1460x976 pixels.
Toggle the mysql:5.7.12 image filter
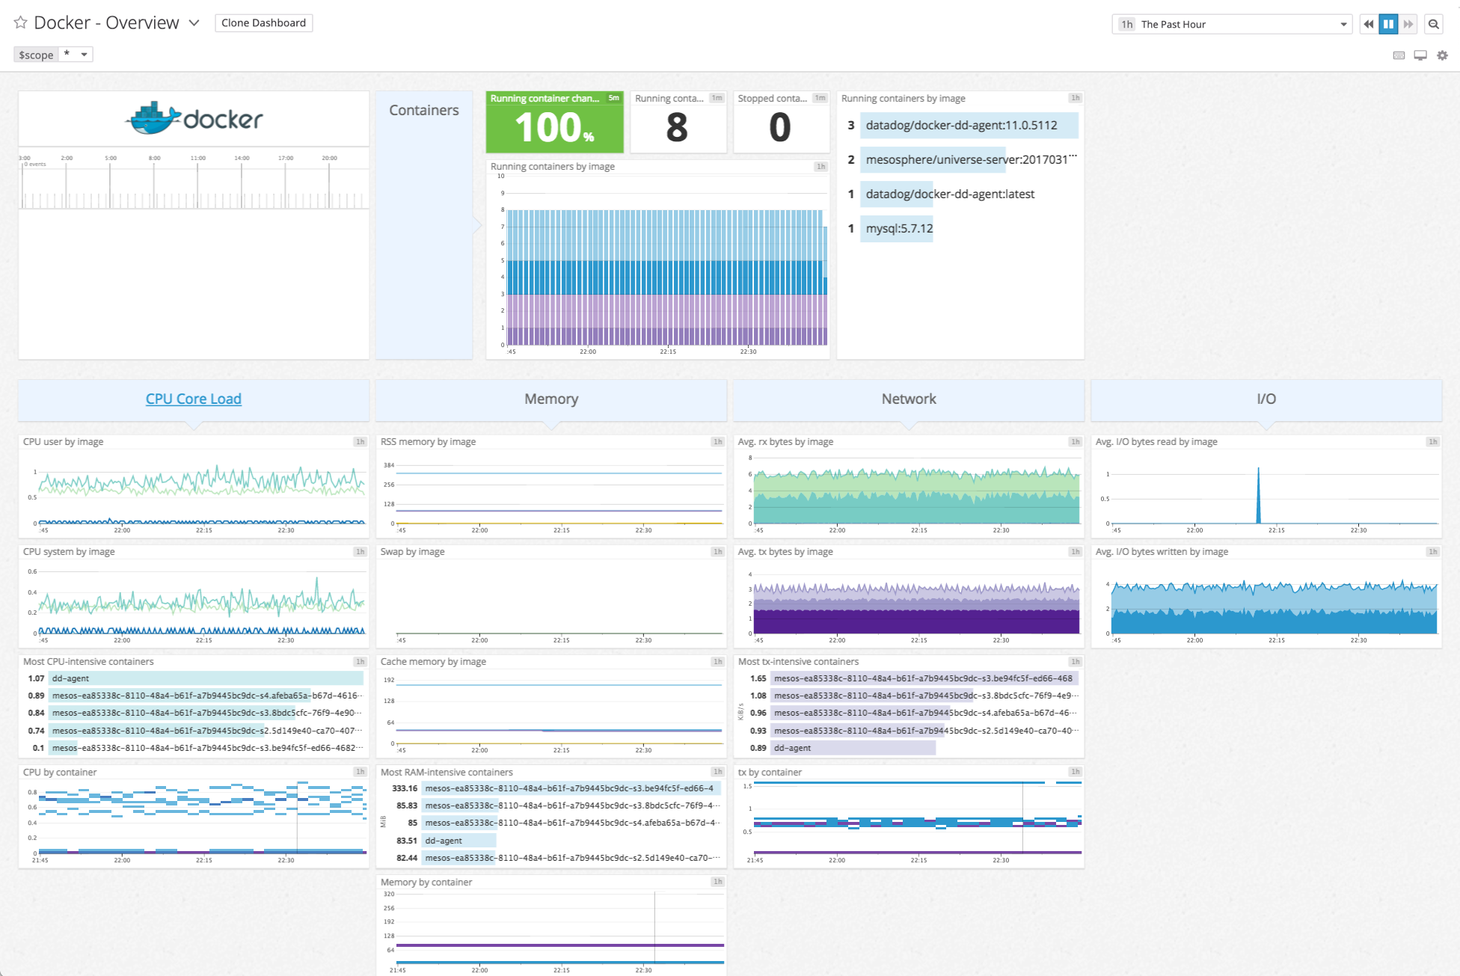click(x=898, y=228)
